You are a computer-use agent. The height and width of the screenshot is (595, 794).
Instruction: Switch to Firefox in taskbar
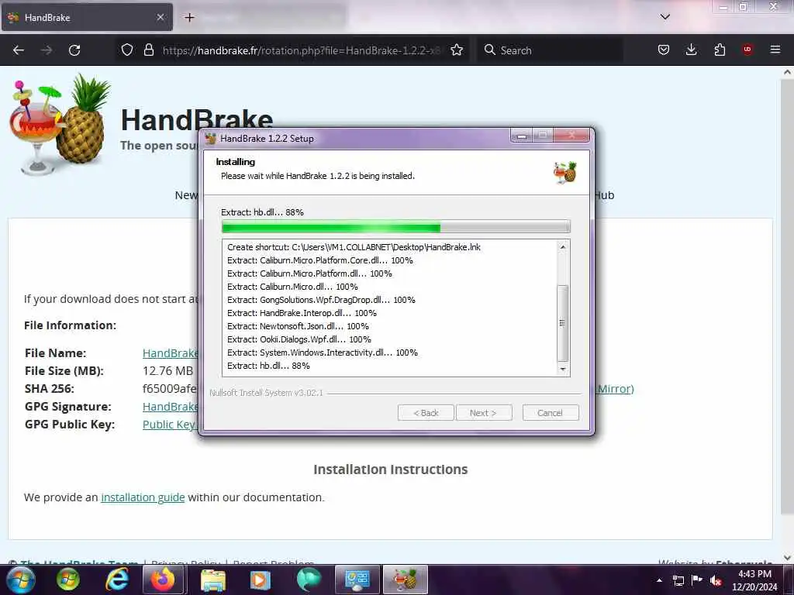click(x=164, y=580)
